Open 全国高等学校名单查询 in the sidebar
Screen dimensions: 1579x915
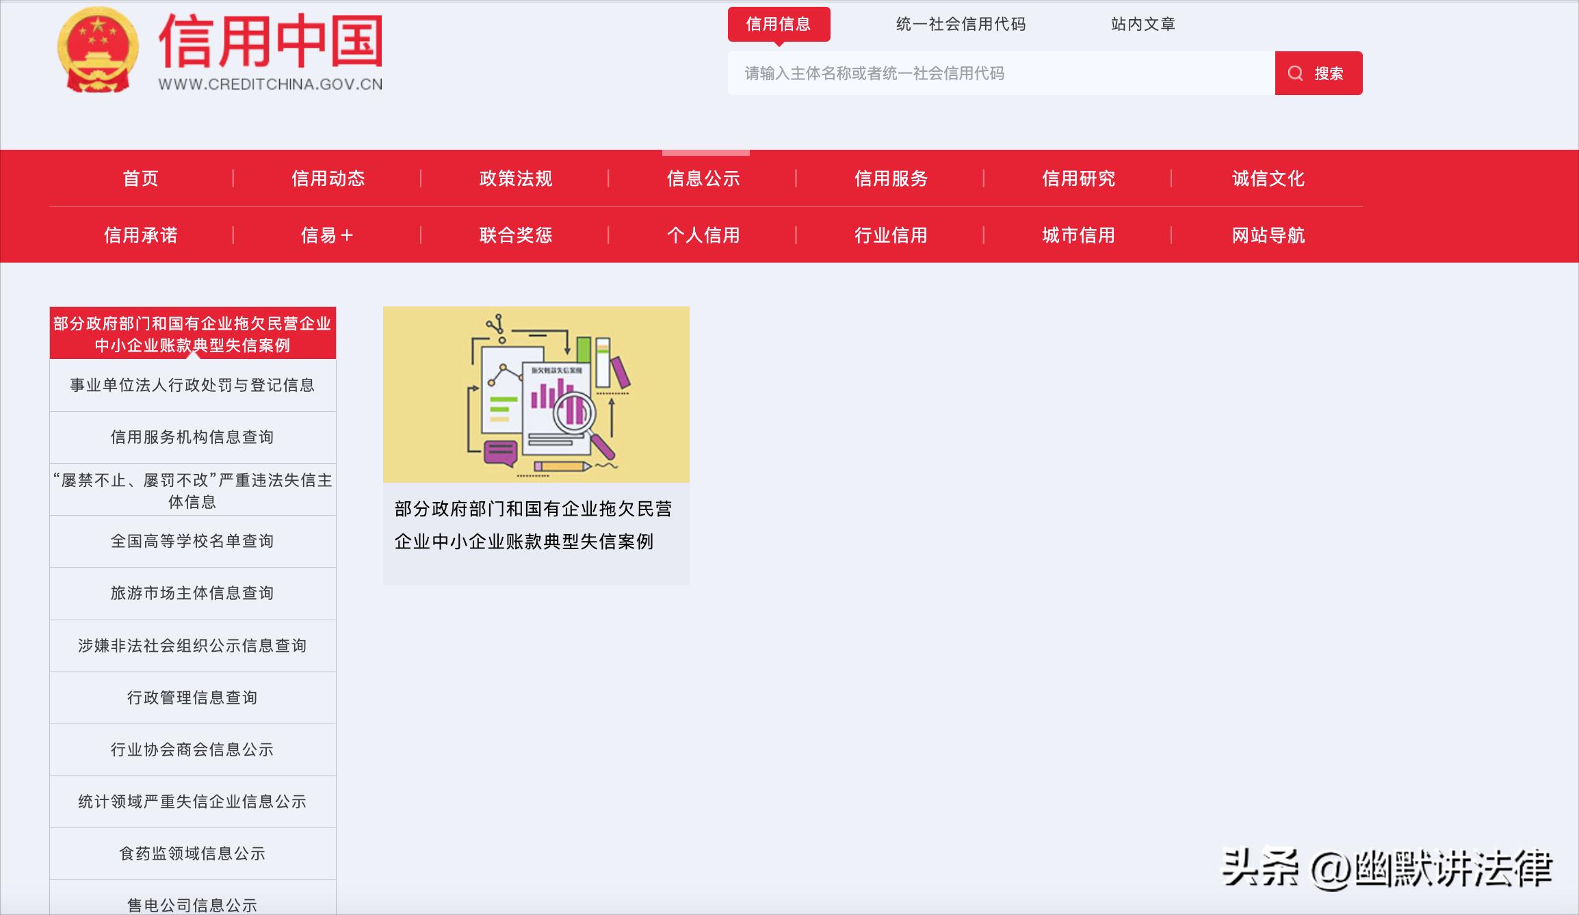[192, 541]
